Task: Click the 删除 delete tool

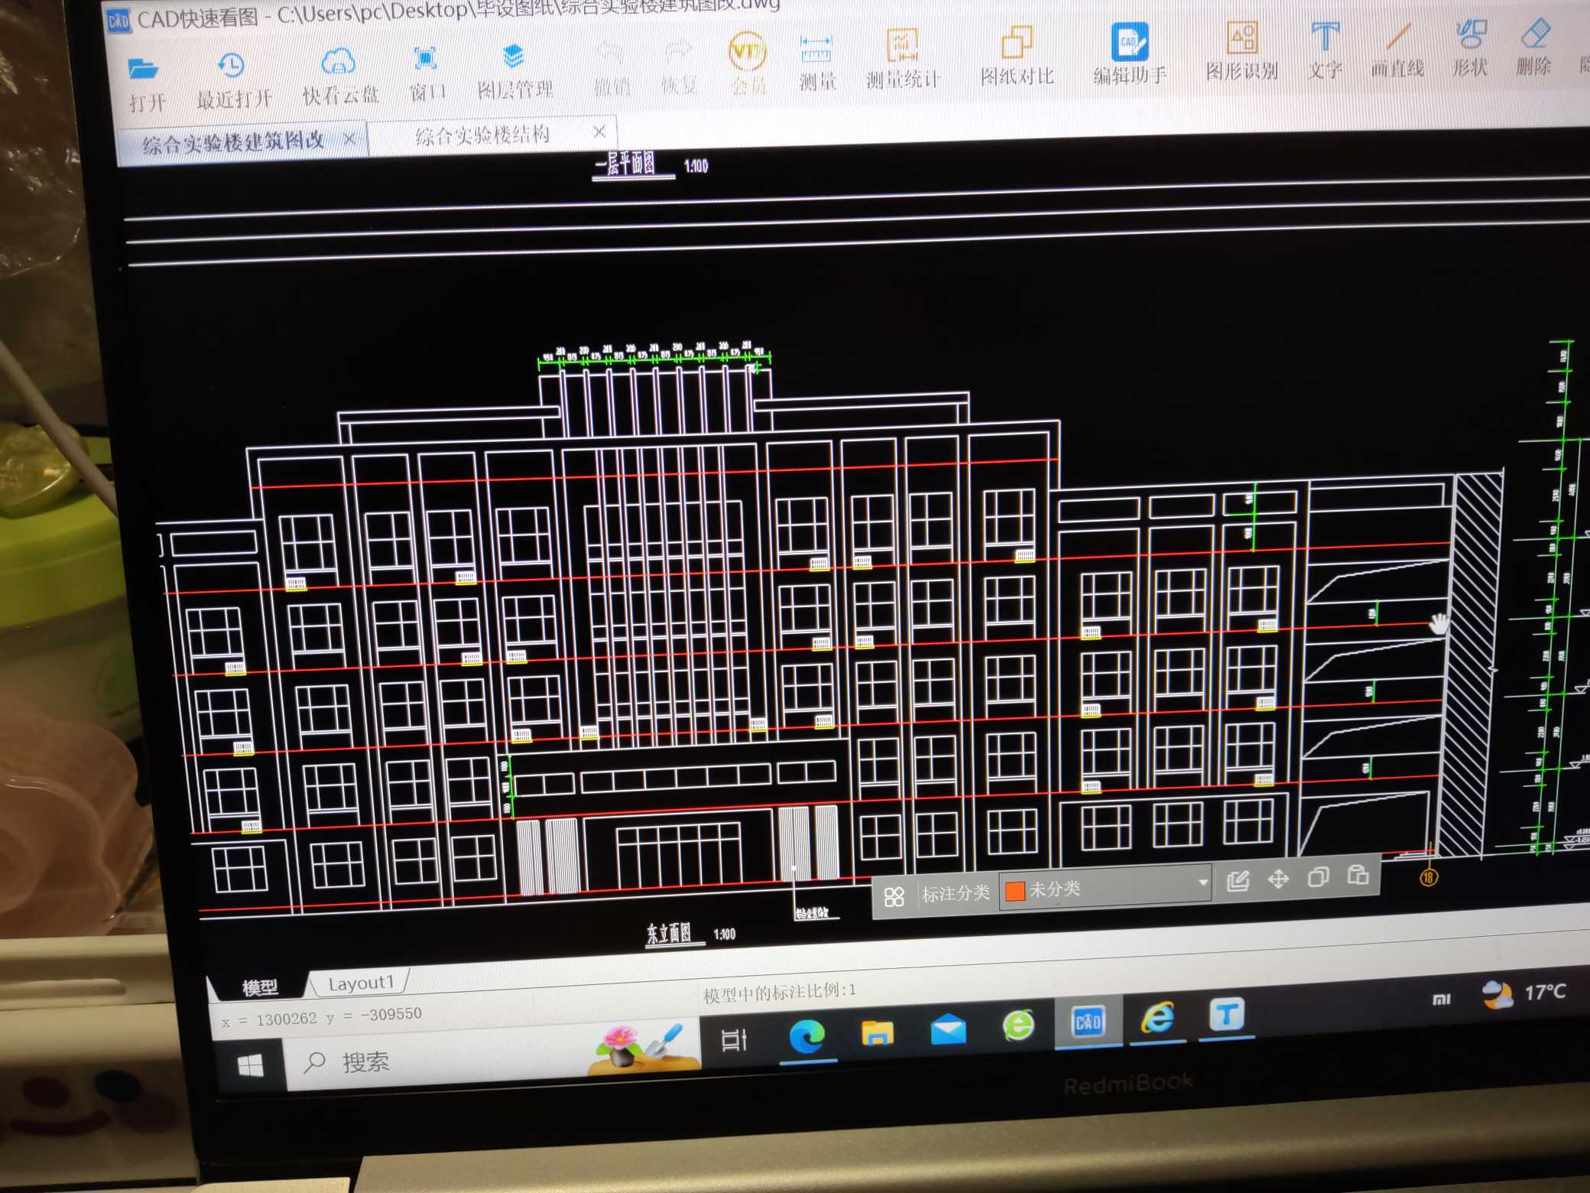Action: pos(1534,45)
